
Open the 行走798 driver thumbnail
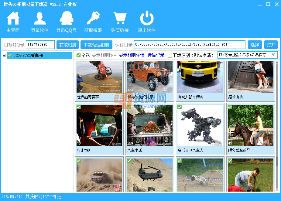click(99, 126)
